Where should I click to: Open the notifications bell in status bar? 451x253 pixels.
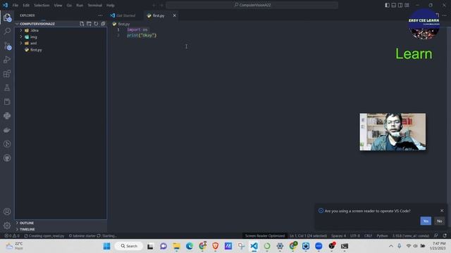click(x=445, y=235)
